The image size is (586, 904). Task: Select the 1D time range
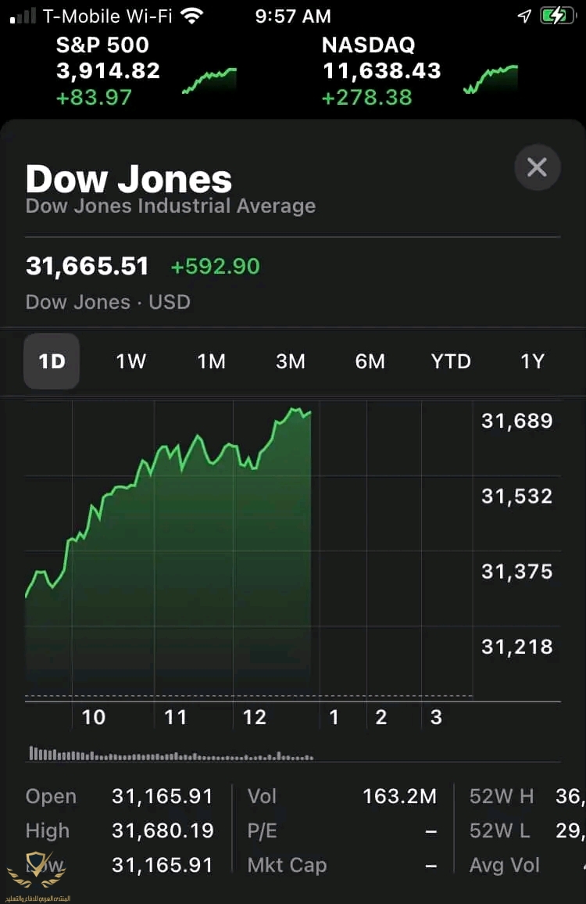tap(52, 361)
